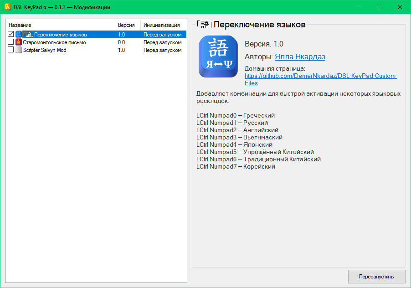This screenshot has width=411, height=288.
Task: Click Перед запуском in the Scripter Salvyn row
Action: point(162,50)
